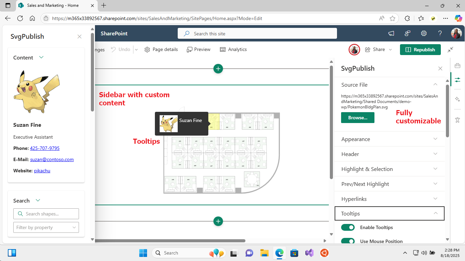Open Analytics in the command bar
The width and height of the screenshot is (465, 261).
233,50
